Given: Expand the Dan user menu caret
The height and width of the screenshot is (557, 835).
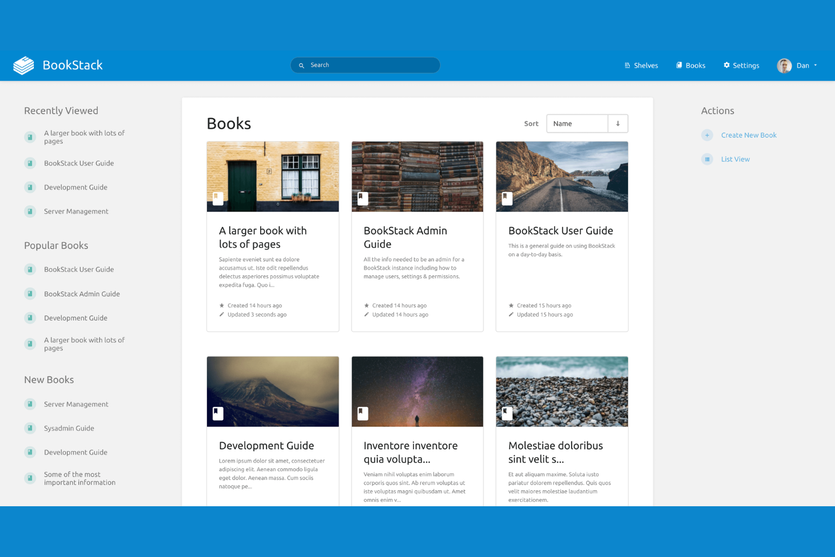Looking at the screenshot, I should click(x=815, y=65).
